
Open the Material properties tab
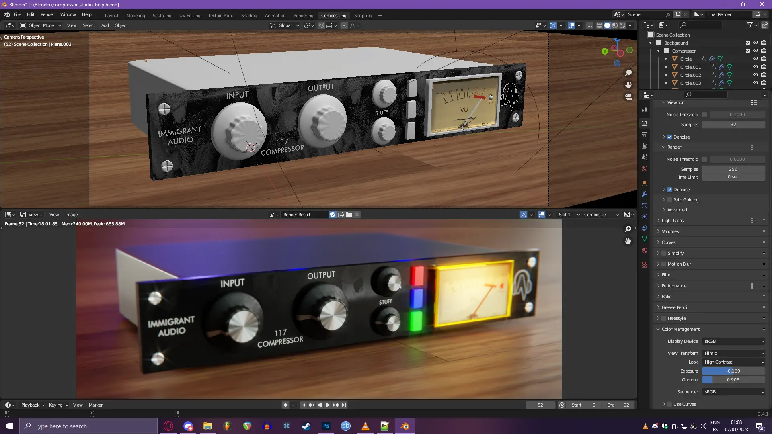645,250
